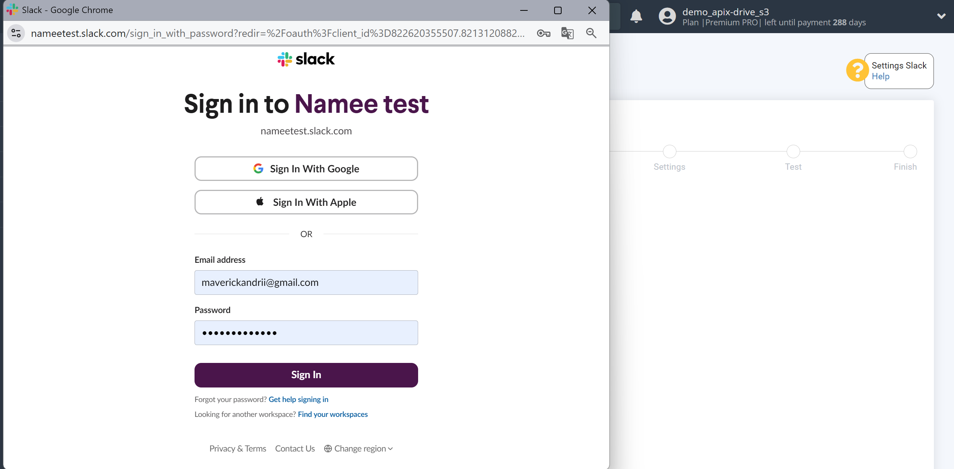Click the Google icon for Sign In
This screenshot has width=954, height=469.
[258, 169]
